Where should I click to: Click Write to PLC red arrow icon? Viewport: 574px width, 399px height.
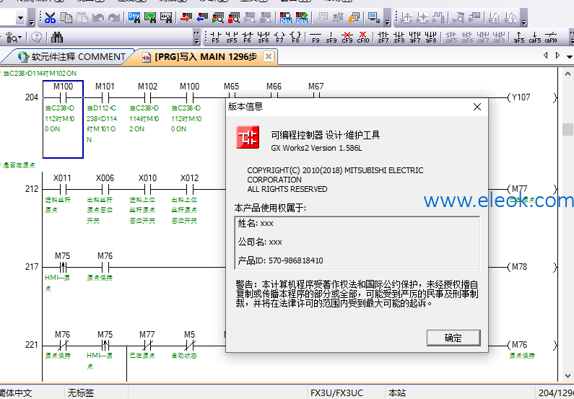pos(186,17)
